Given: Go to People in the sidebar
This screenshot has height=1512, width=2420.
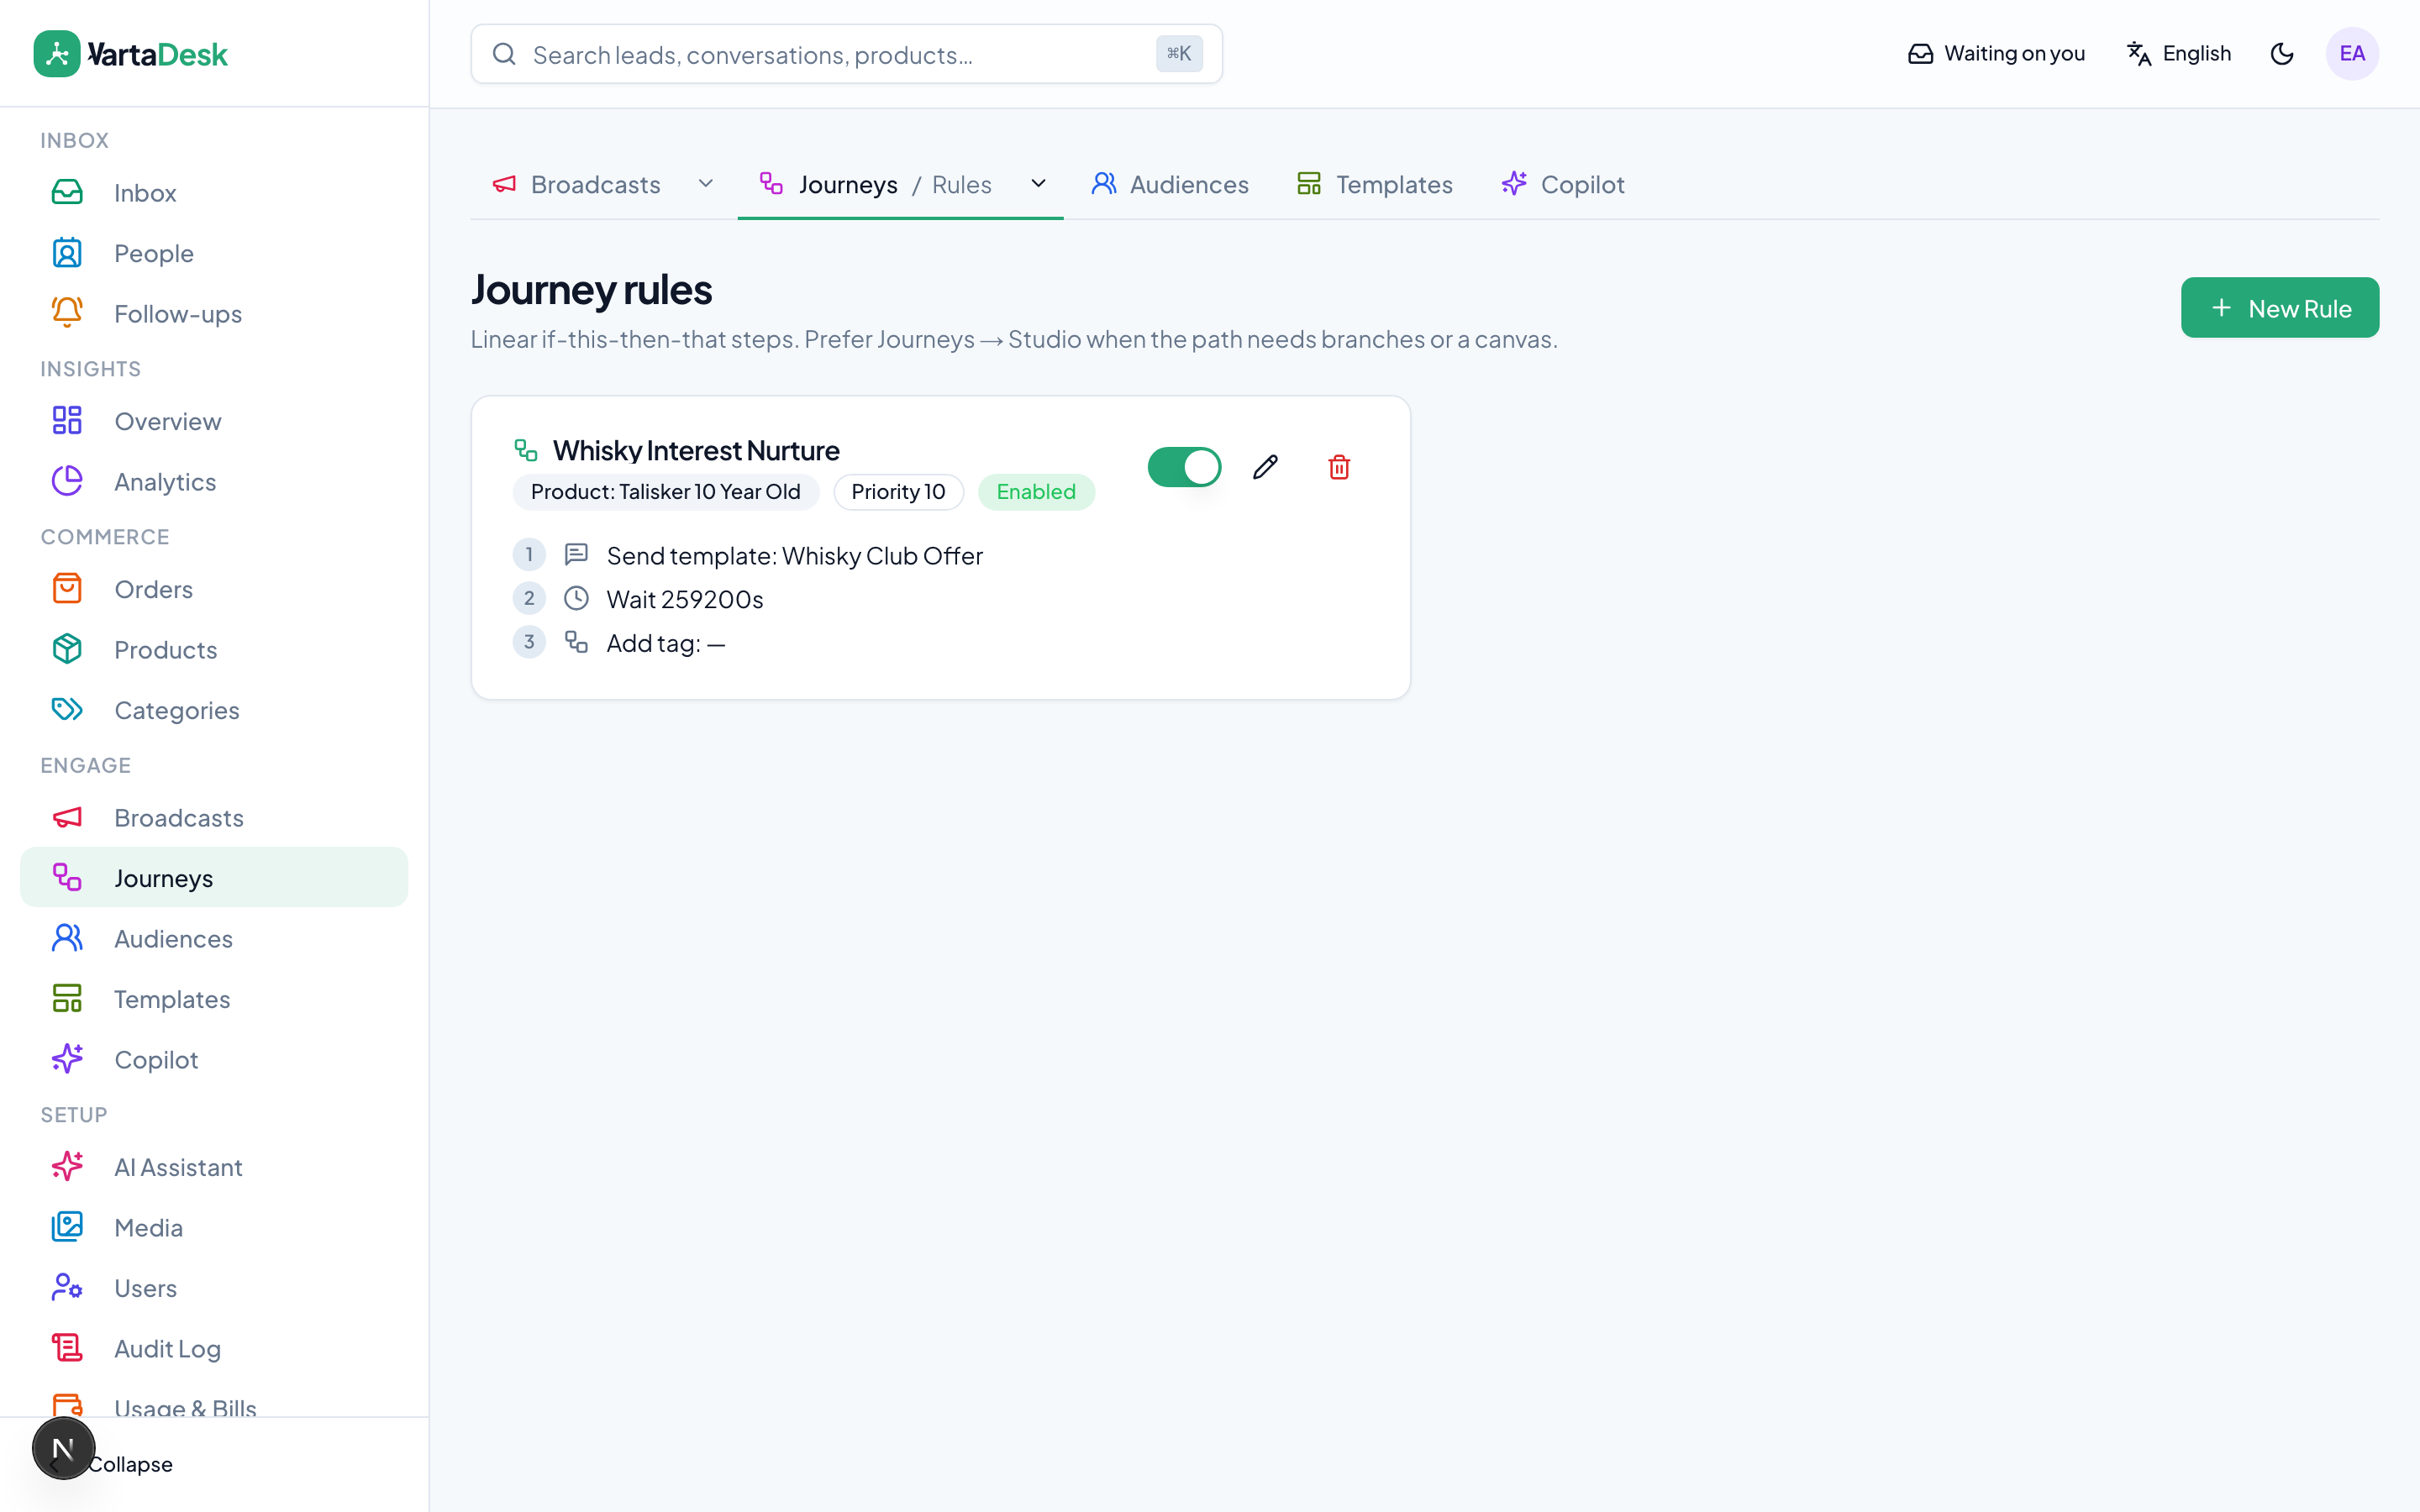Looking at the screenshot, I should 214,253.
